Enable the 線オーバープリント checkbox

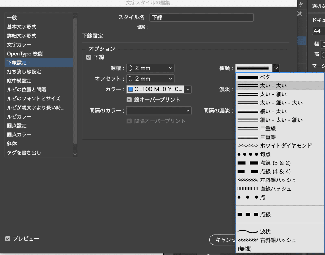(129, 100)
